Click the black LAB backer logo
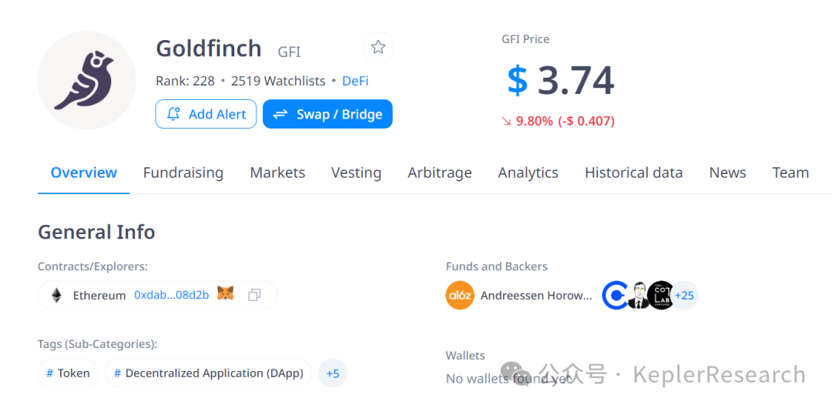 (660, 296)
